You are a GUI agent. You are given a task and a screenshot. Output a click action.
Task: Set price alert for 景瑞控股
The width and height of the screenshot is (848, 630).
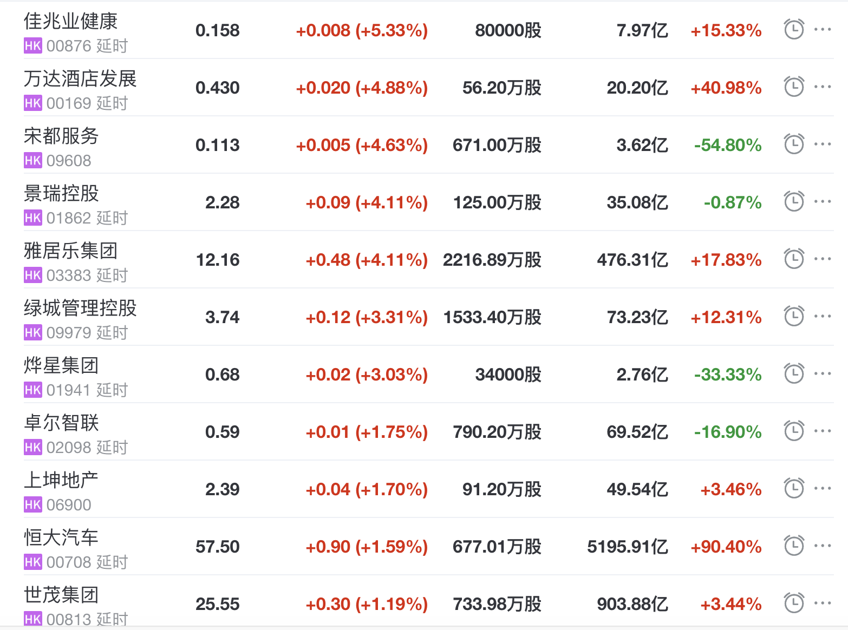[794, 201]
